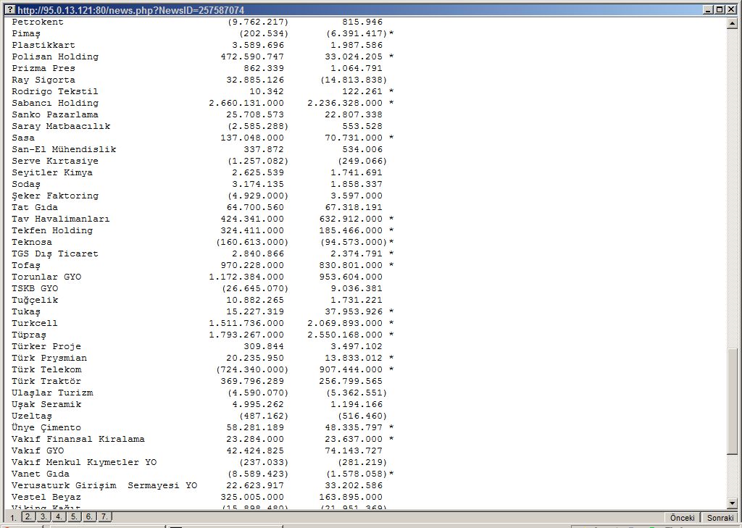Select Turkcell's value 1.511.736.000
The image size is (742, 528).
coord(246,323)
